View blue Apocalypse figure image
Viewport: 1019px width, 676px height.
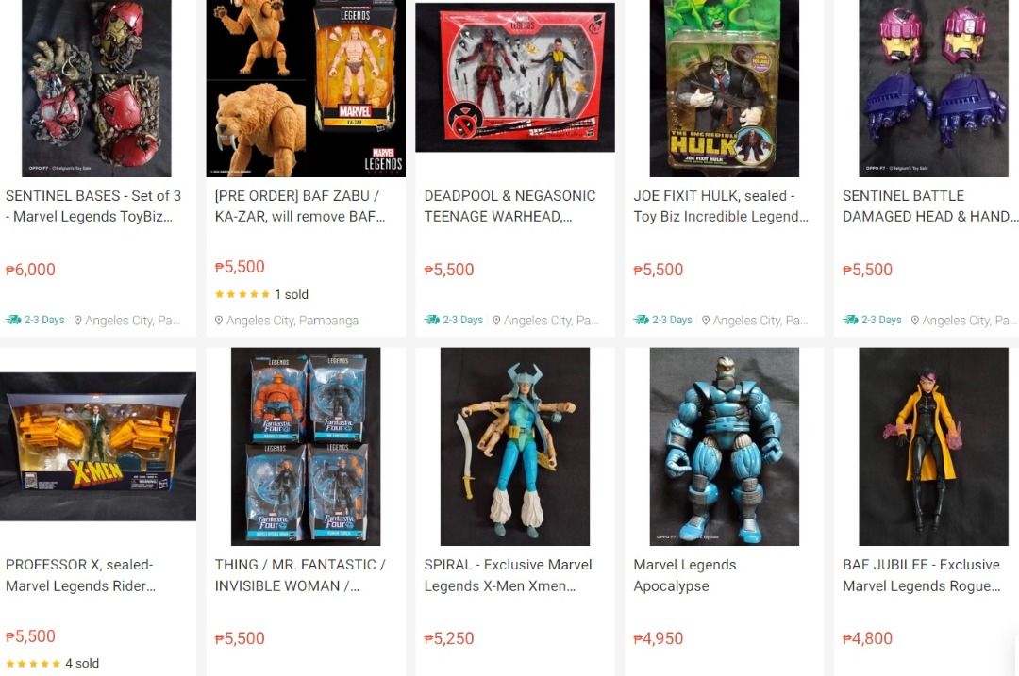(724, 446)
